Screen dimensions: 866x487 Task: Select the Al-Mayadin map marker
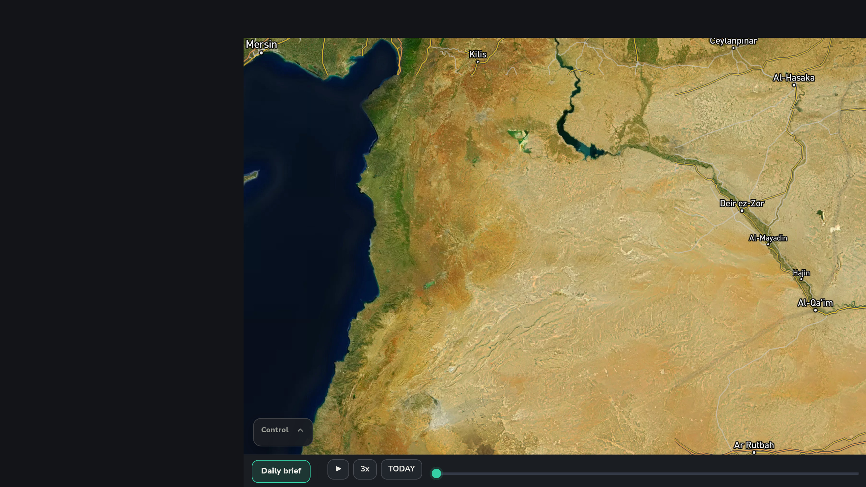[x=768, y=244]
